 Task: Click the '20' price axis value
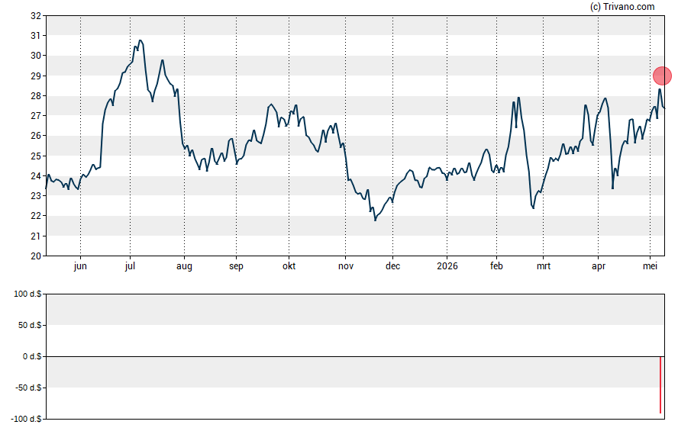coord(36,256)
